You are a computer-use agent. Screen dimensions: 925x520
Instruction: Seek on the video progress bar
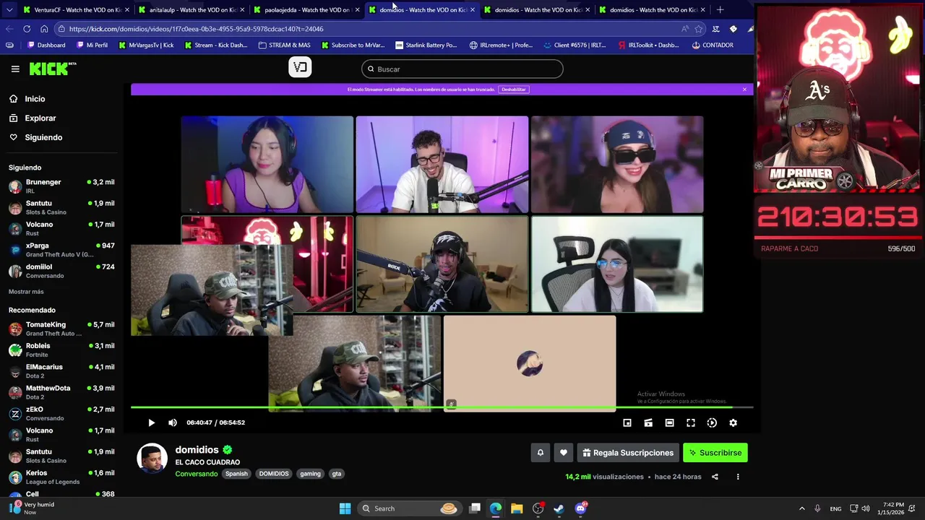click(442, 408)
